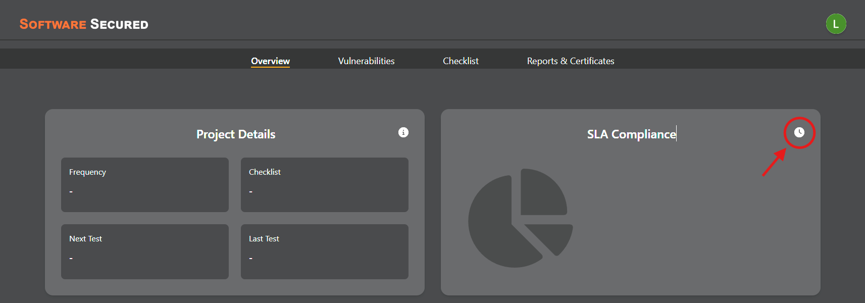This screenshot has width=865, height=303.
Task: Click the Frequency label in Project Details
Action: 87,172
